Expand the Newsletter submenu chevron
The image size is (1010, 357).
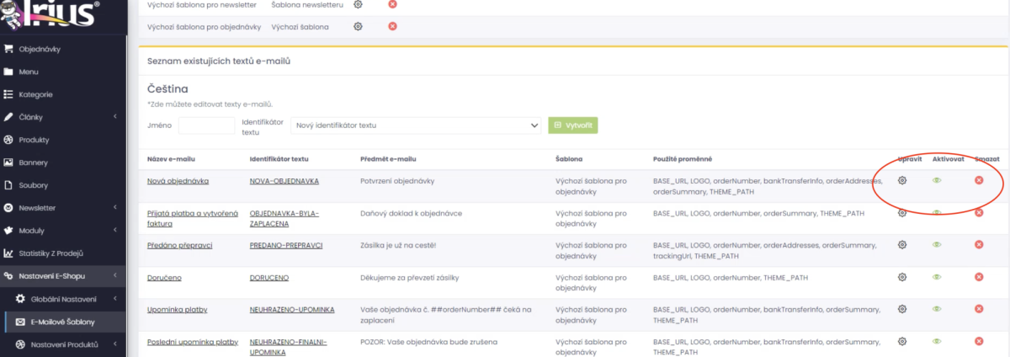[114, 207]
